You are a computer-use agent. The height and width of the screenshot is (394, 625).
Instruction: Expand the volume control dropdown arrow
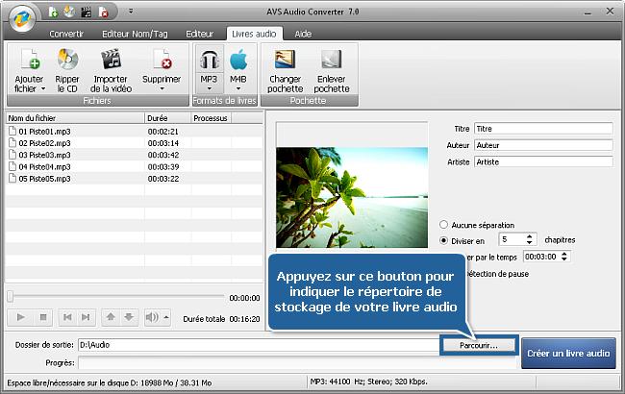coord(165,317)
